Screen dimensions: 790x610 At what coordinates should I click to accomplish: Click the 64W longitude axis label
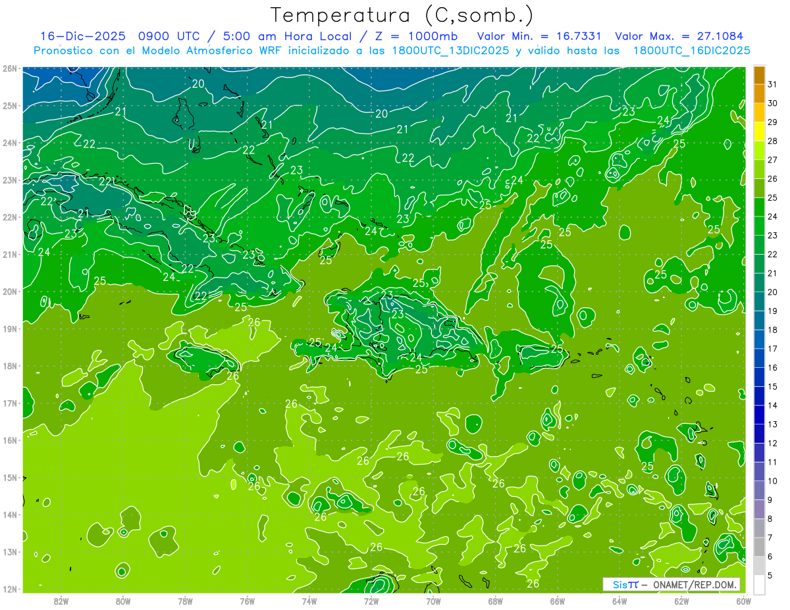(x=619, y=601)
